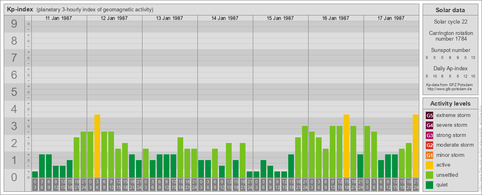Click the Kp scale number 0
Image resolution: width=482 pixels, height=195 pixels.
pyautogui.click(x=14, y=177)
